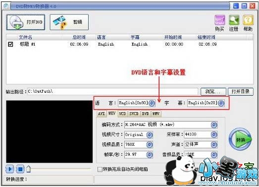Click the English cell under the 语言 column

point(106,44)
